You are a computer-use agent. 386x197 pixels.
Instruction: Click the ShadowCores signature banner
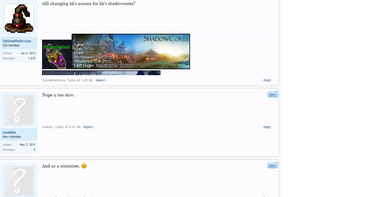coord(131,51)
